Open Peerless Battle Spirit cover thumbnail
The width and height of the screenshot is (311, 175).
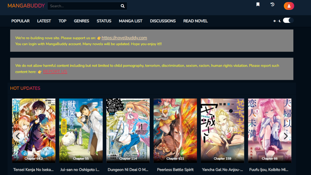pos(175,130)
